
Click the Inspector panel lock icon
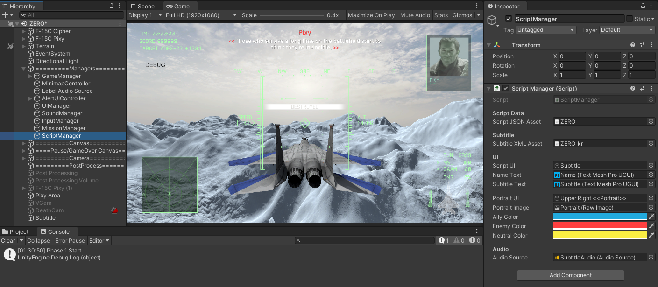coord(644,7)
